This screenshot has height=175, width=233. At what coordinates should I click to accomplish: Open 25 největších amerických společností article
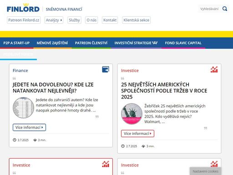pos(164,91)
